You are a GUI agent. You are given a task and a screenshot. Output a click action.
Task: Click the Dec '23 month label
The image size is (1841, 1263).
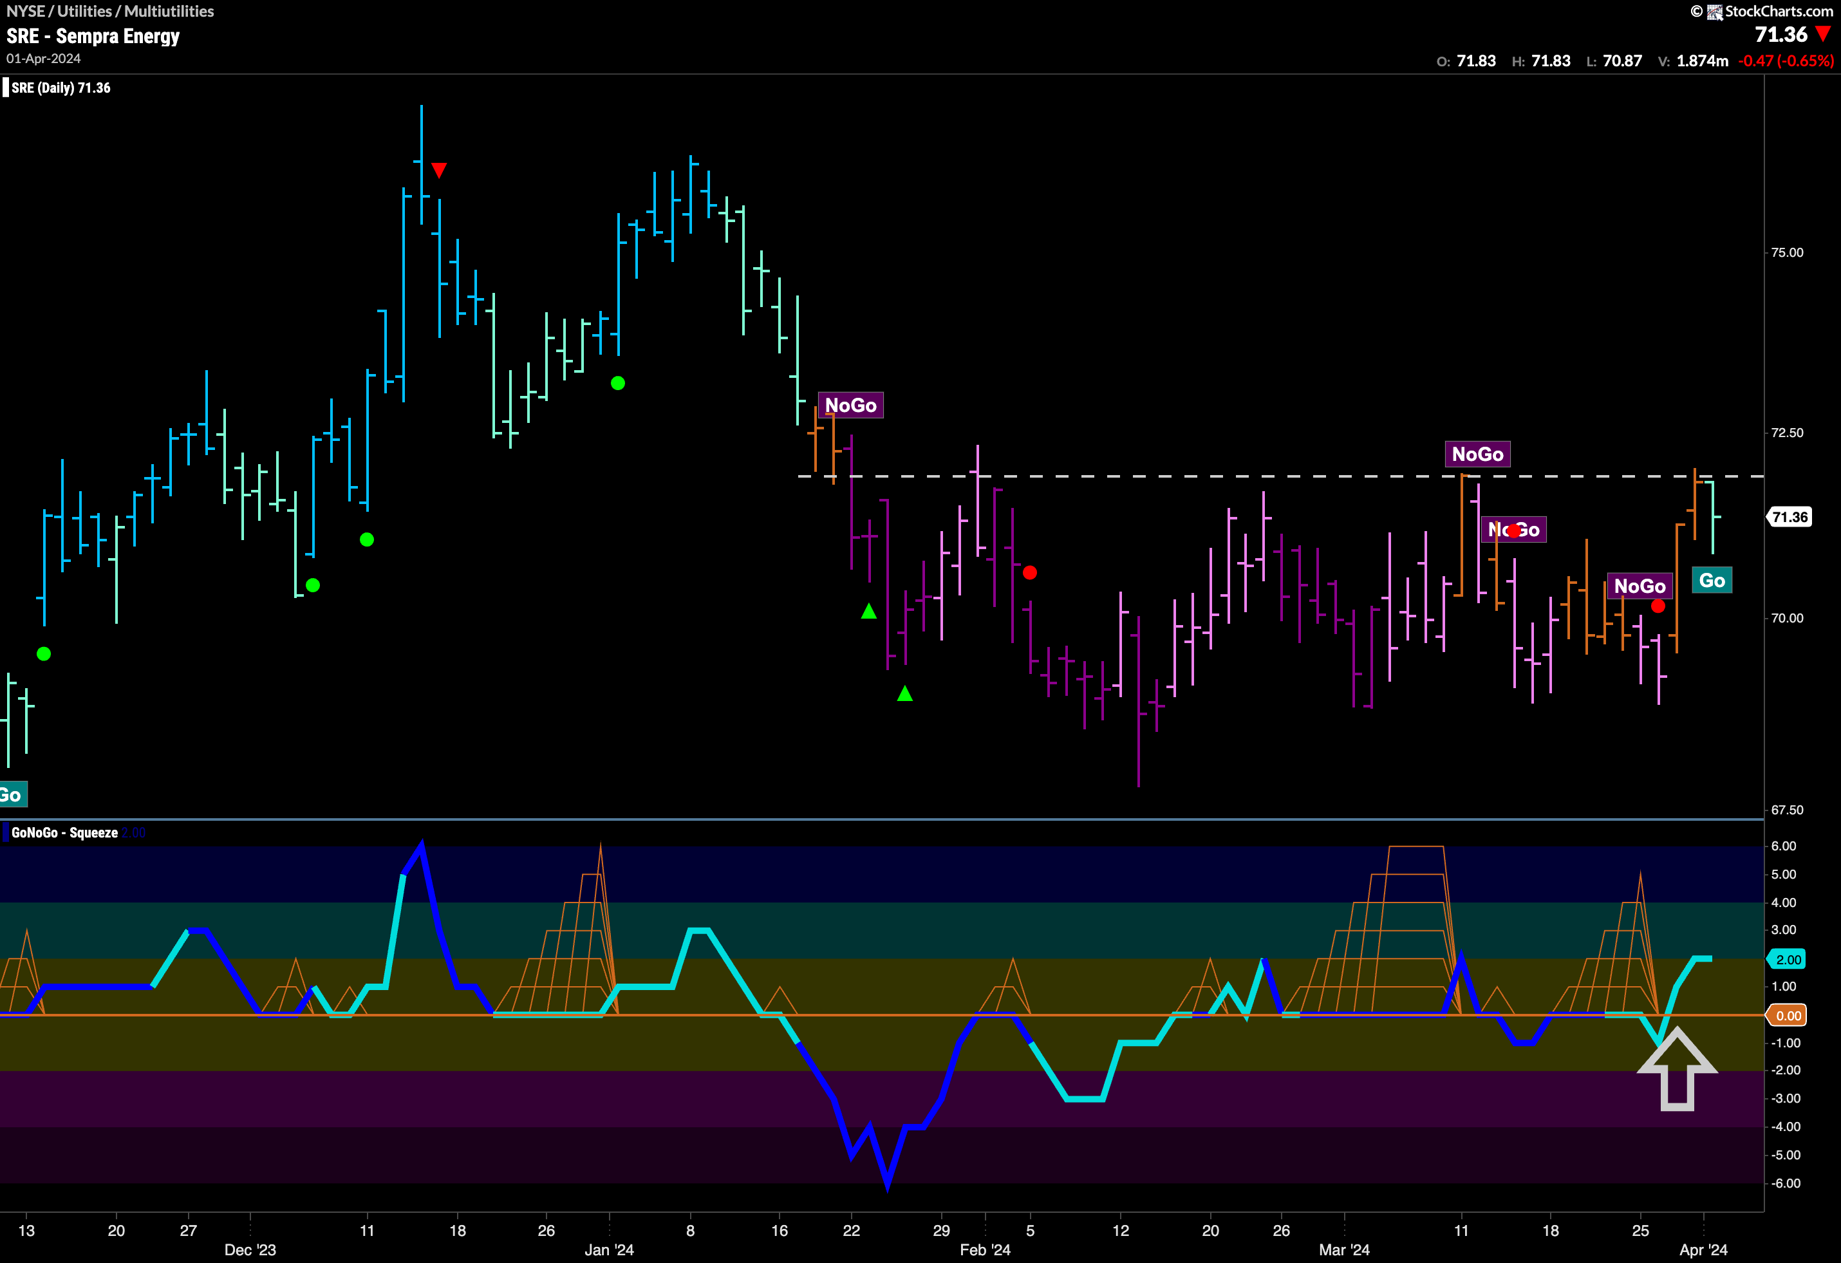250,1249
